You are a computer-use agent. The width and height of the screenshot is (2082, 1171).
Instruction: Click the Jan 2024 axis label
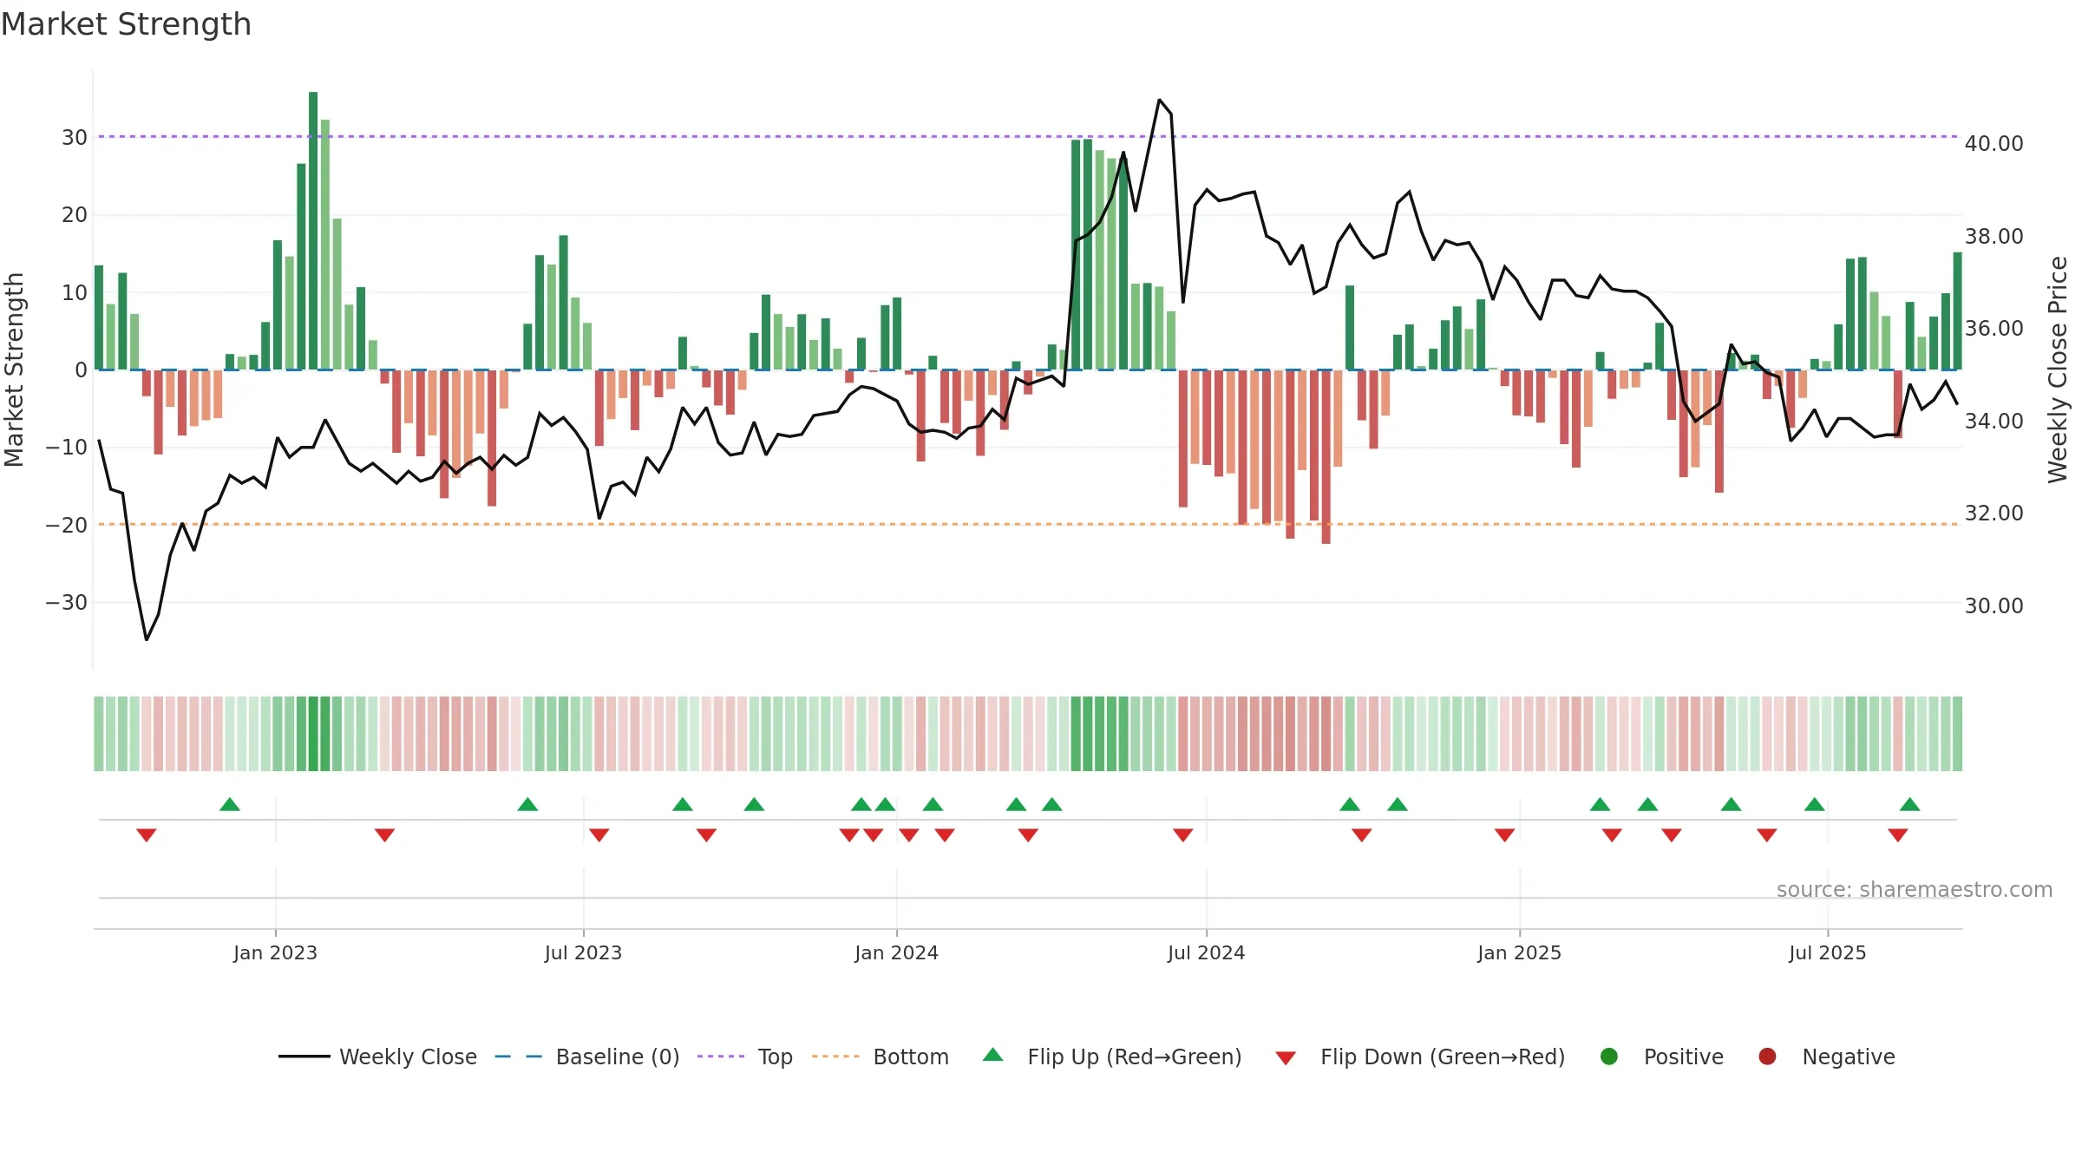[x=896, y=952]
